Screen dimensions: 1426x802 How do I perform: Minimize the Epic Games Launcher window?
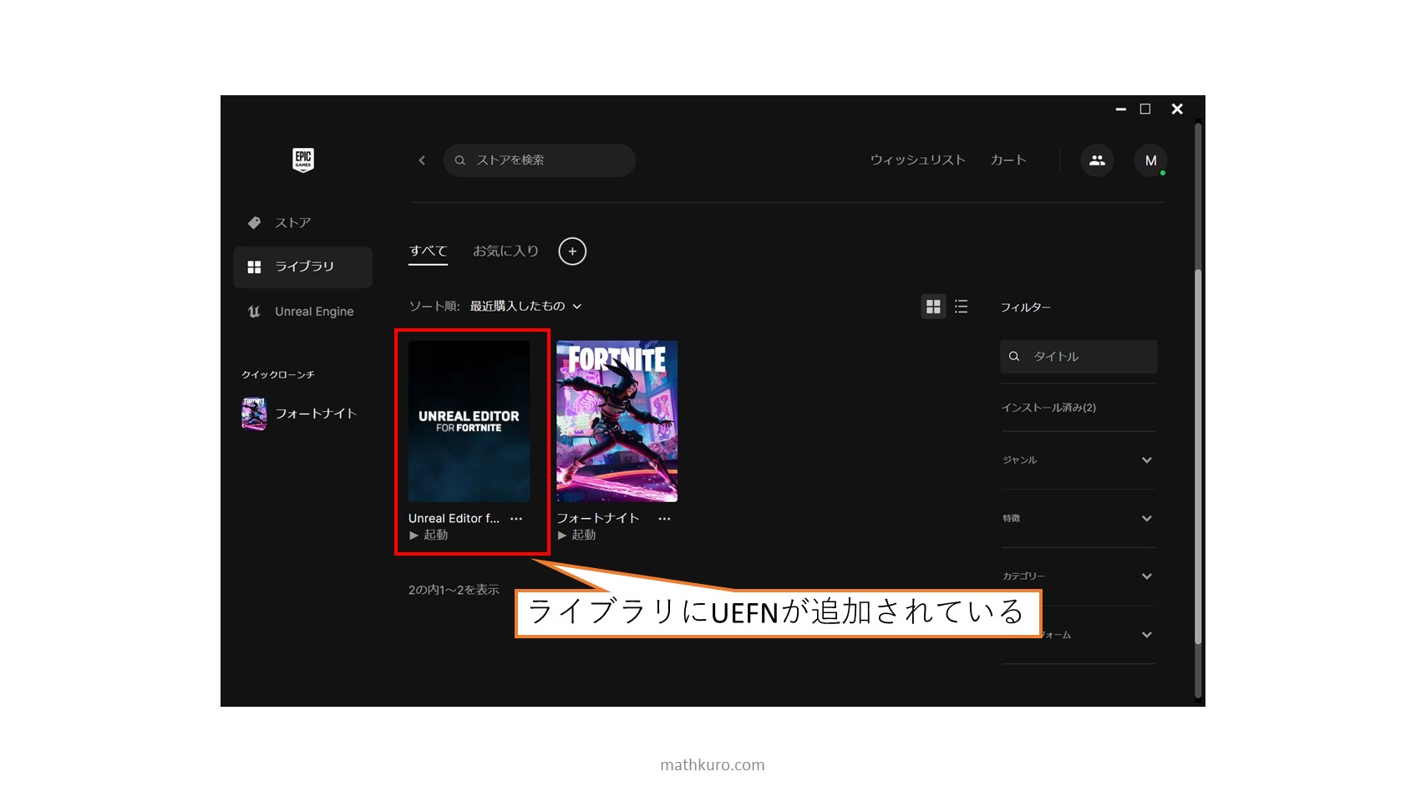click(x=1121, y=109)
